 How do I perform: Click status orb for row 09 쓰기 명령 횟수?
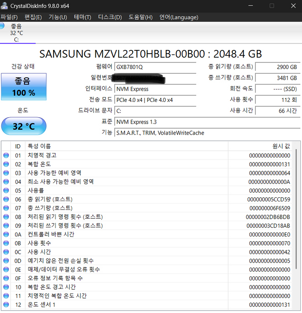tap(6, 226)
